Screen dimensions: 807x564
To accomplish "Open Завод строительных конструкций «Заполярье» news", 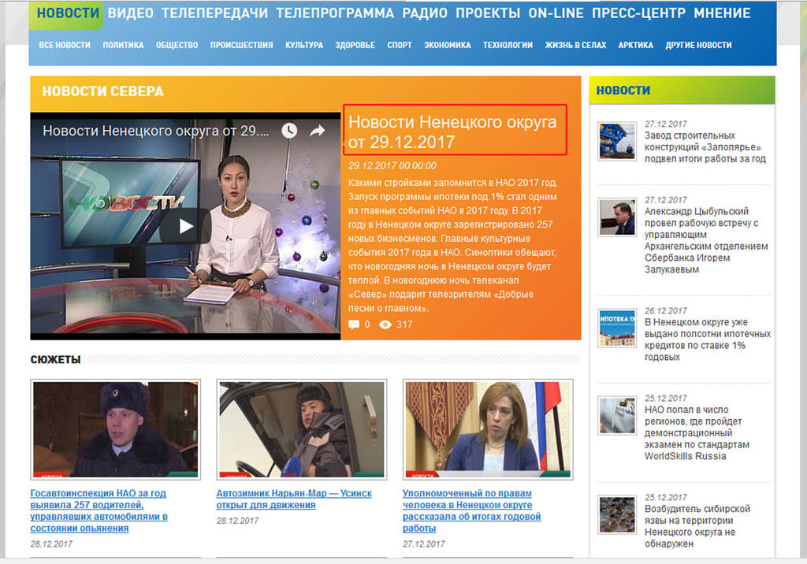I will click(x=705, y=147).
